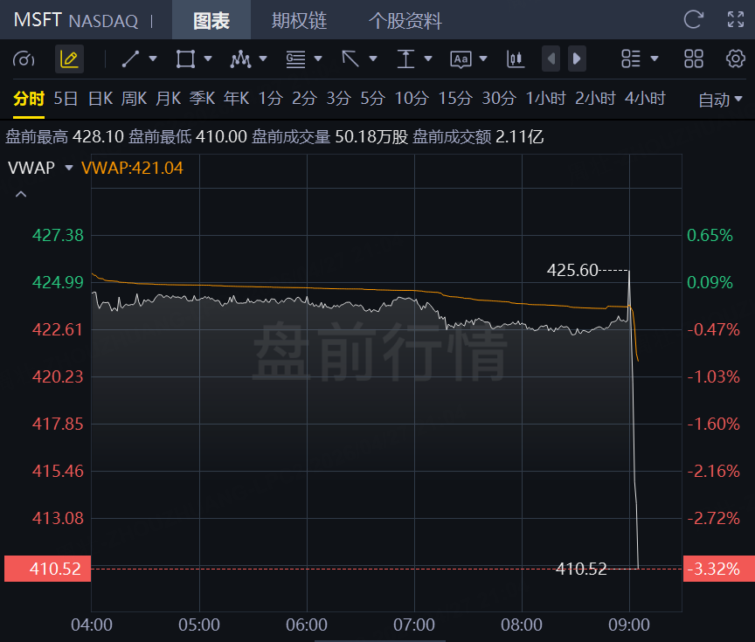The height and width of the screenshot is (642, 755).
Task: Open the text annotation dropdown arrow
Action: [483, 59]
